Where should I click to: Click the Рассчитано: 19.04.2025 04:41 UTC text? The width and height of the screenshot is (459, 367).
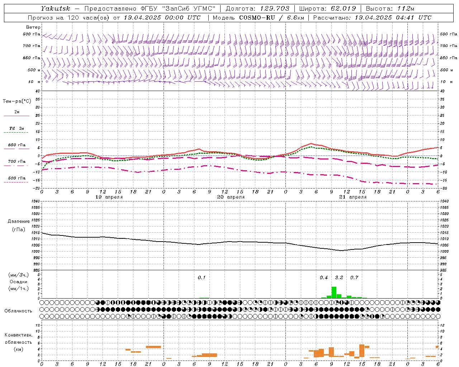[372, 18]
